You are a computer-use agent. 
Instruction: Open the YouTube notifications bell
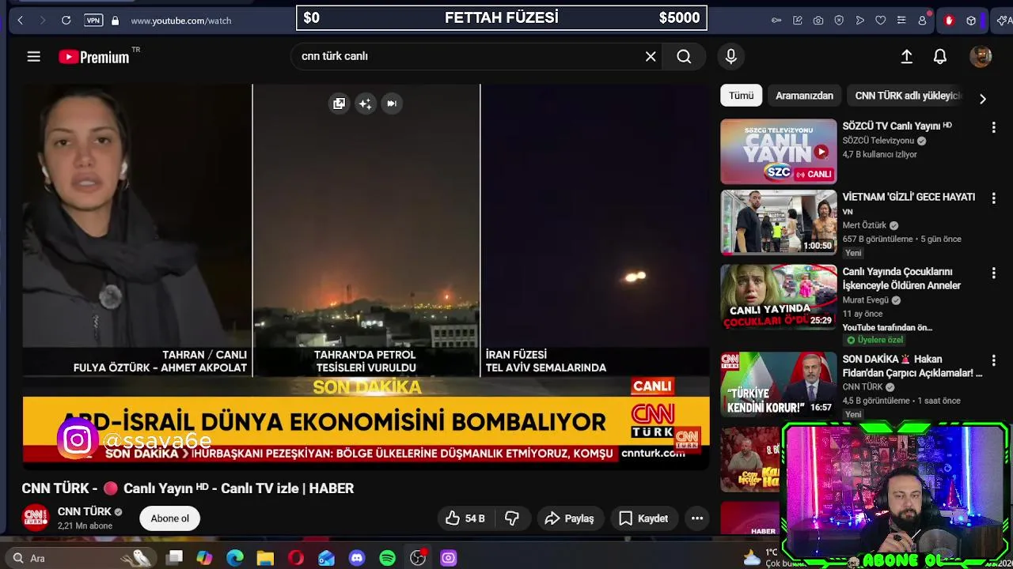(940, 56)
